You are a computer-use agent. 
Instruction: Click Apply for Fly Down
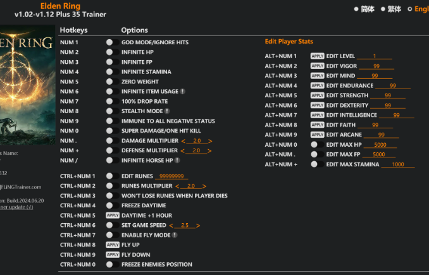[x=113, y=255]
